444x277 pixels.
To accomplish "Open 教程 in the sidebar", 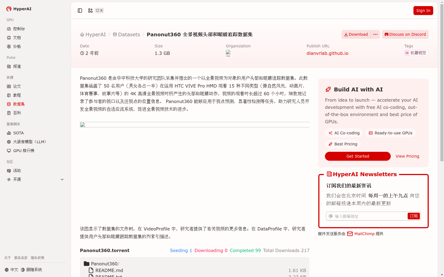I will tap(36, 95).
